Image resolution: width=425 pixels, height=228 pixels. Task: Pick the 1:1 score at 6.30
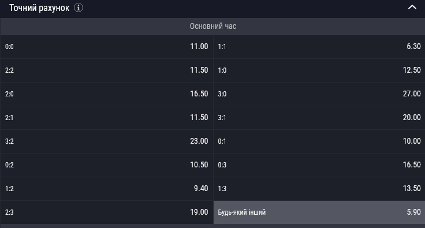tap(319, 47)
